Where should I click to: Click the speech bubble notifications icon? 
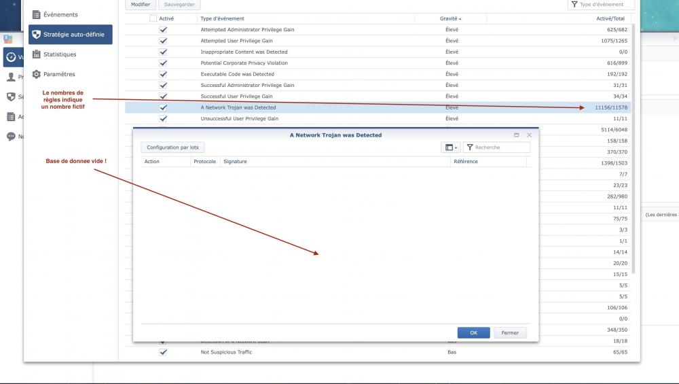point(11,136)
